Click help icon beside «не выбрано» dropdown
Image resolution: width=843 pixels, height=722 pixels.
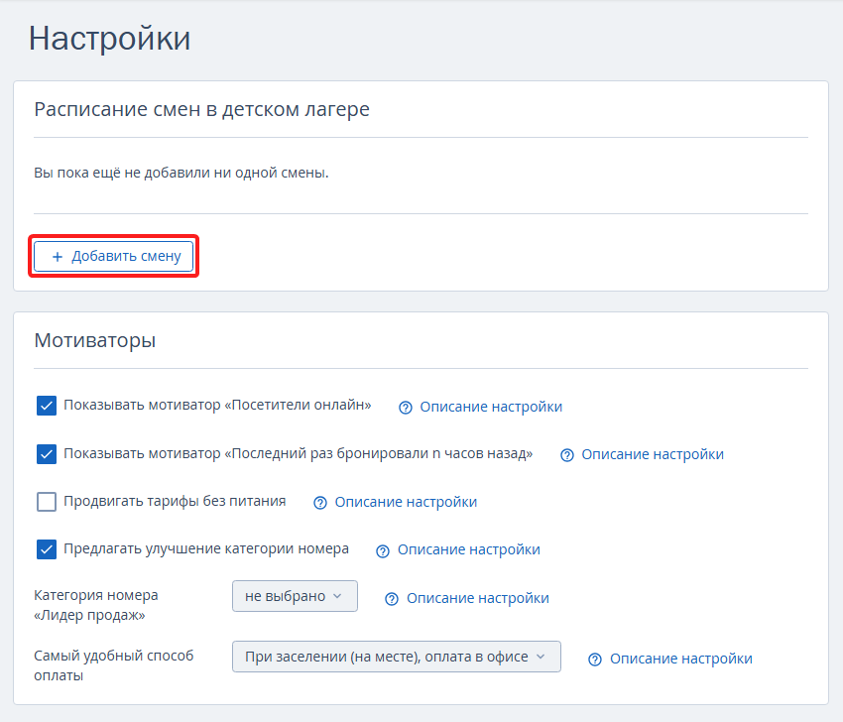point(392,599)
